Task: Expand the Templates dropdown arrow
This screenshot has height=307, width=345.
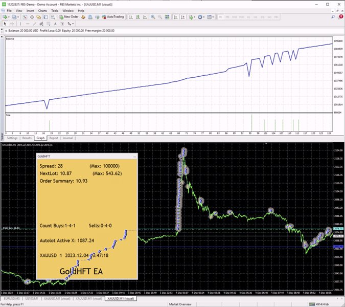Action: pyautogui.click(x=213, y=17)
